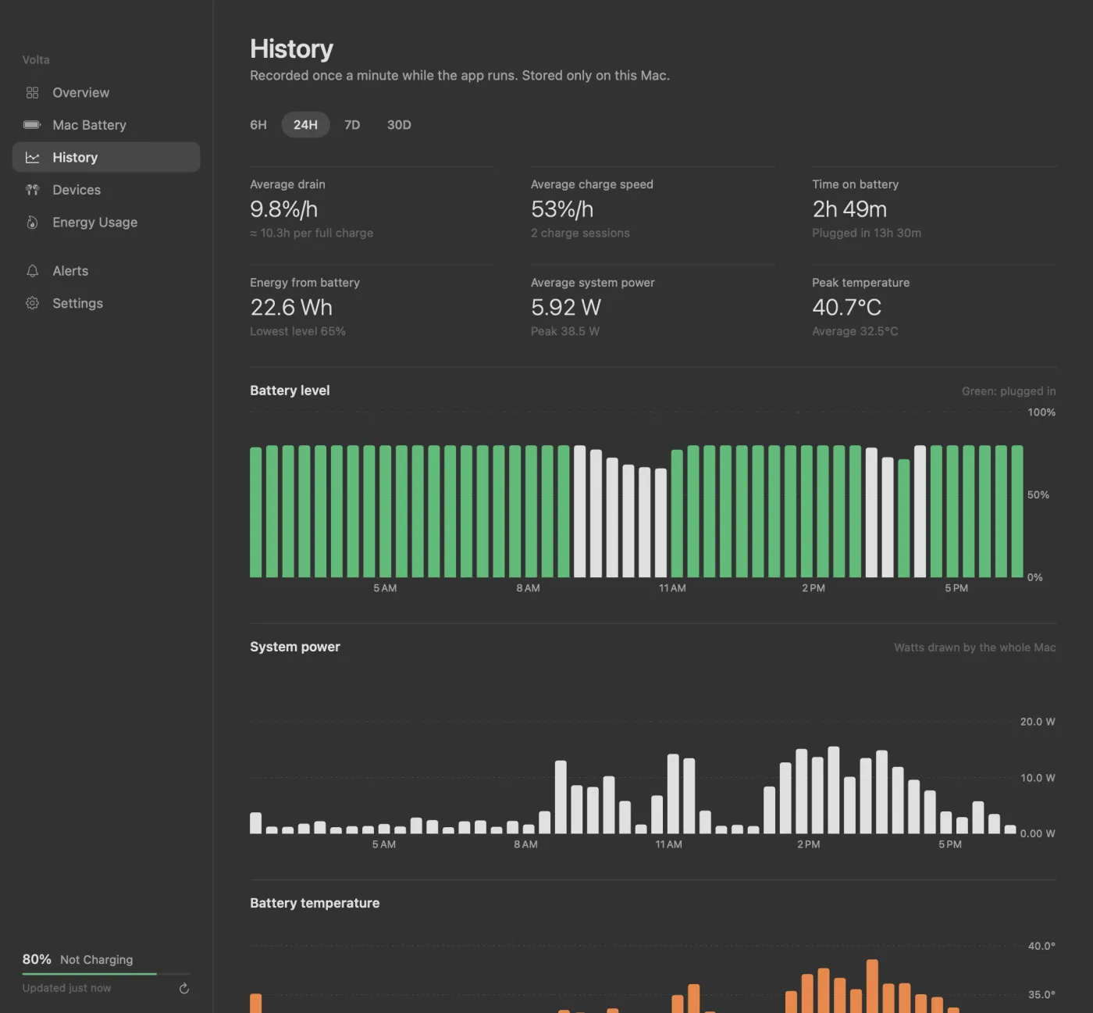The height and width of the screenshot is (1013, 1093).
Task: Open the Overview section label
Action: click(81, 93)
